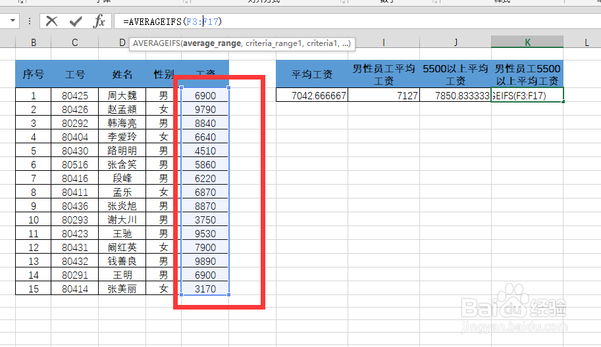This screenshot has width=601, height=347.
Task: Click employee ID cell 80293
Action: 75,220
